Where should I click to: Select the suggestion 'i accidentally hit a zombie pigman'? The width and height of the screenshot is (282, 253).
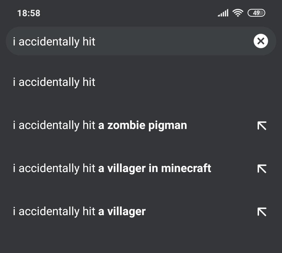tap(100, 126)
